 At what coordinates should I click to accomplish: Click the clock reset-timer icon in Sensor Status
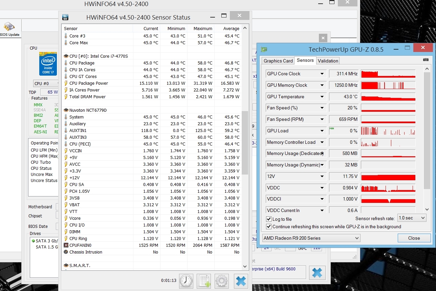pyautogui.click(x=186, y=281)
